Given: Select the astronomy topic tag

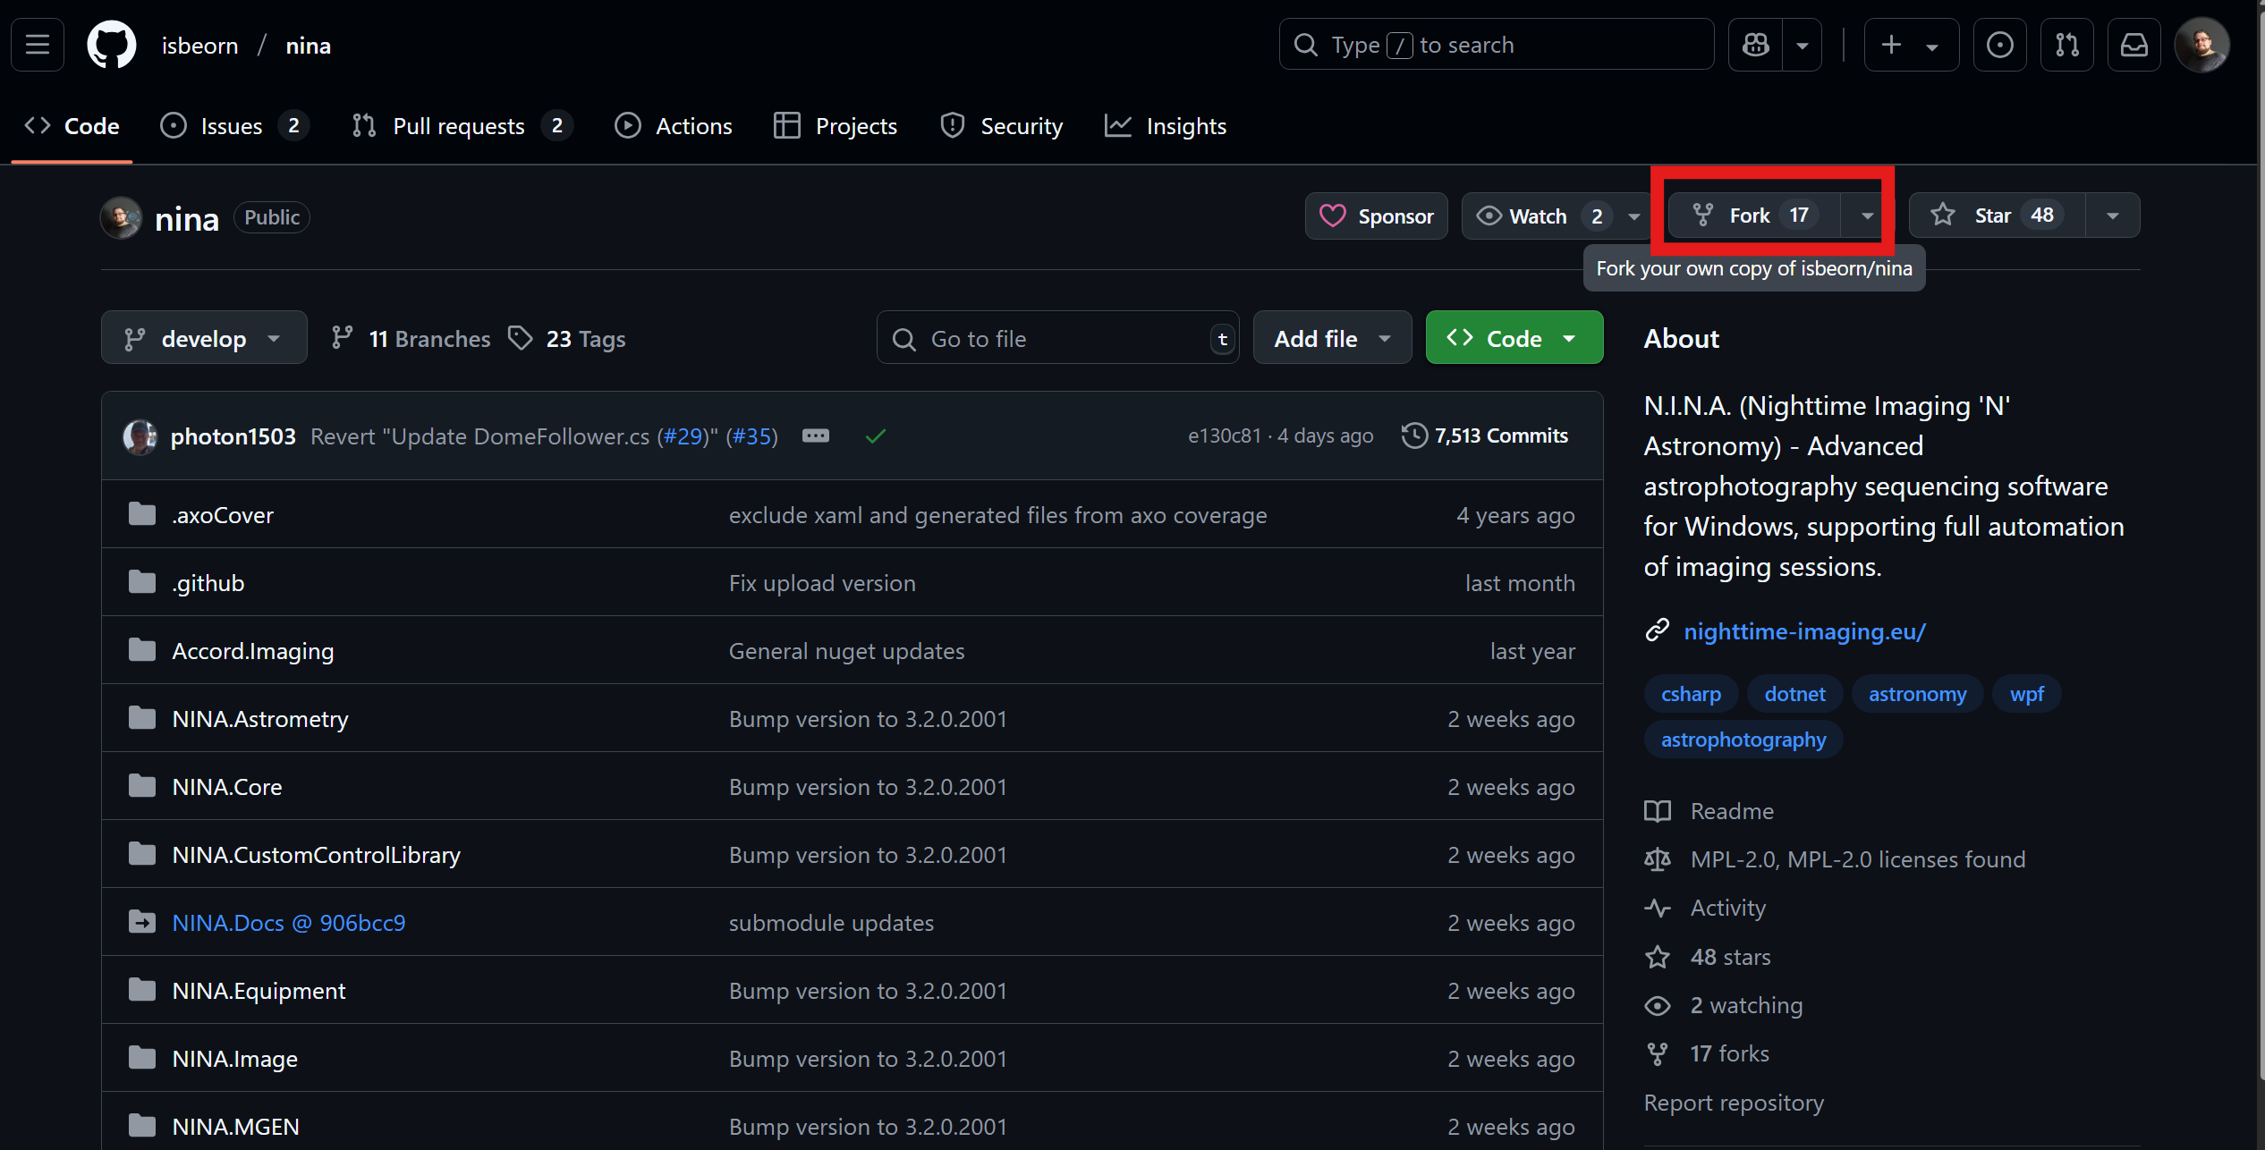Looking at the screenshot, I should 1917,694.
